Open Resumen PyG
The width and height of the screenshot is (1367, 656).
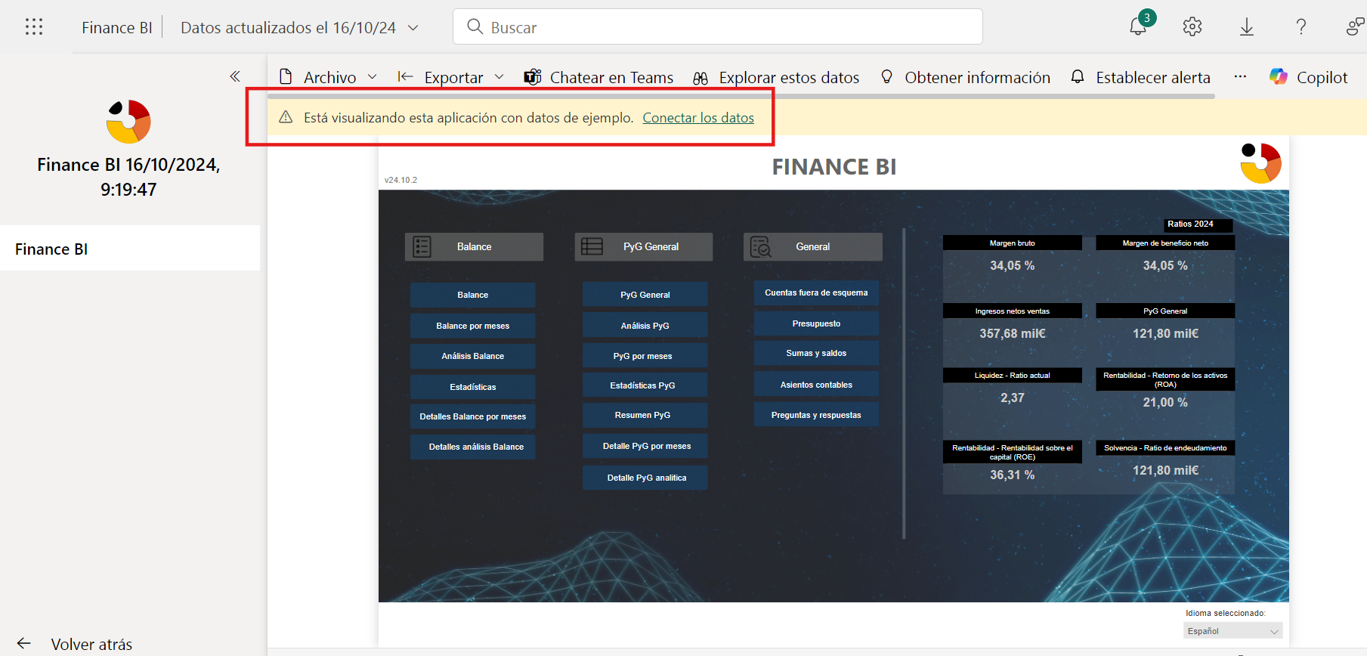645,415
